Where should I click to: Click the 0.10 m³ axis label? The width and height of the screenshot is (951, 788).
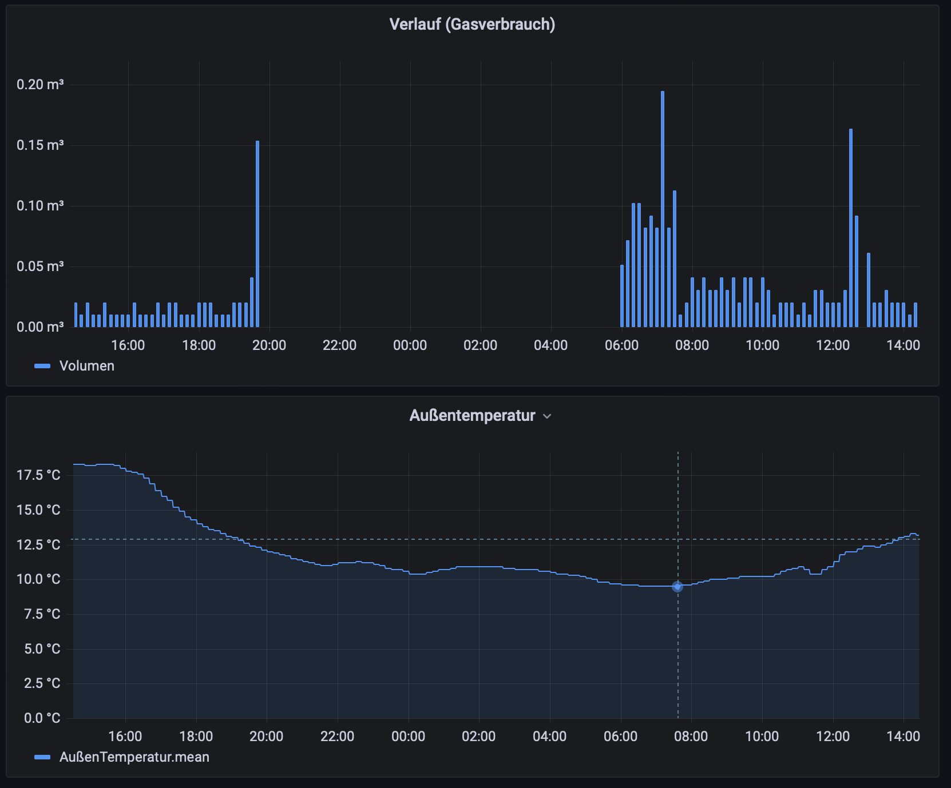pyautogui.click(x=40, y=206)
